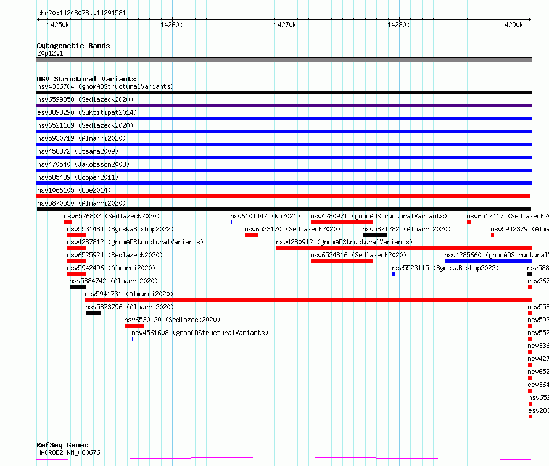Click the nsv4336704 gnomAD variant label
Screen dimensions: 549x466
point(105,86)
